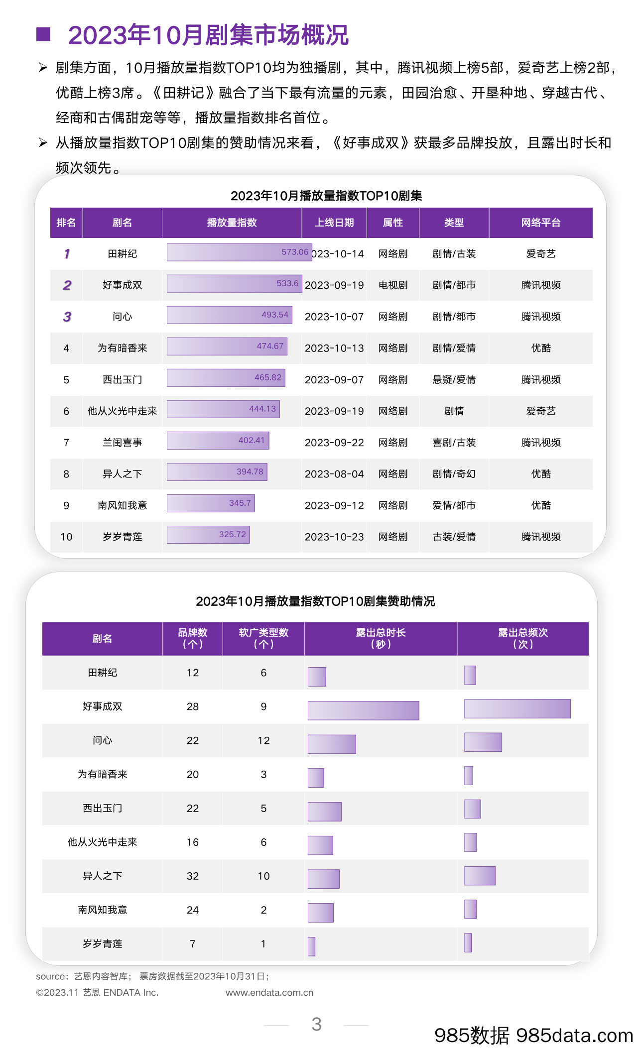Click the 品牌数 column header
The height and width of the screenshot is (1050, 638).
click(193, 638)
